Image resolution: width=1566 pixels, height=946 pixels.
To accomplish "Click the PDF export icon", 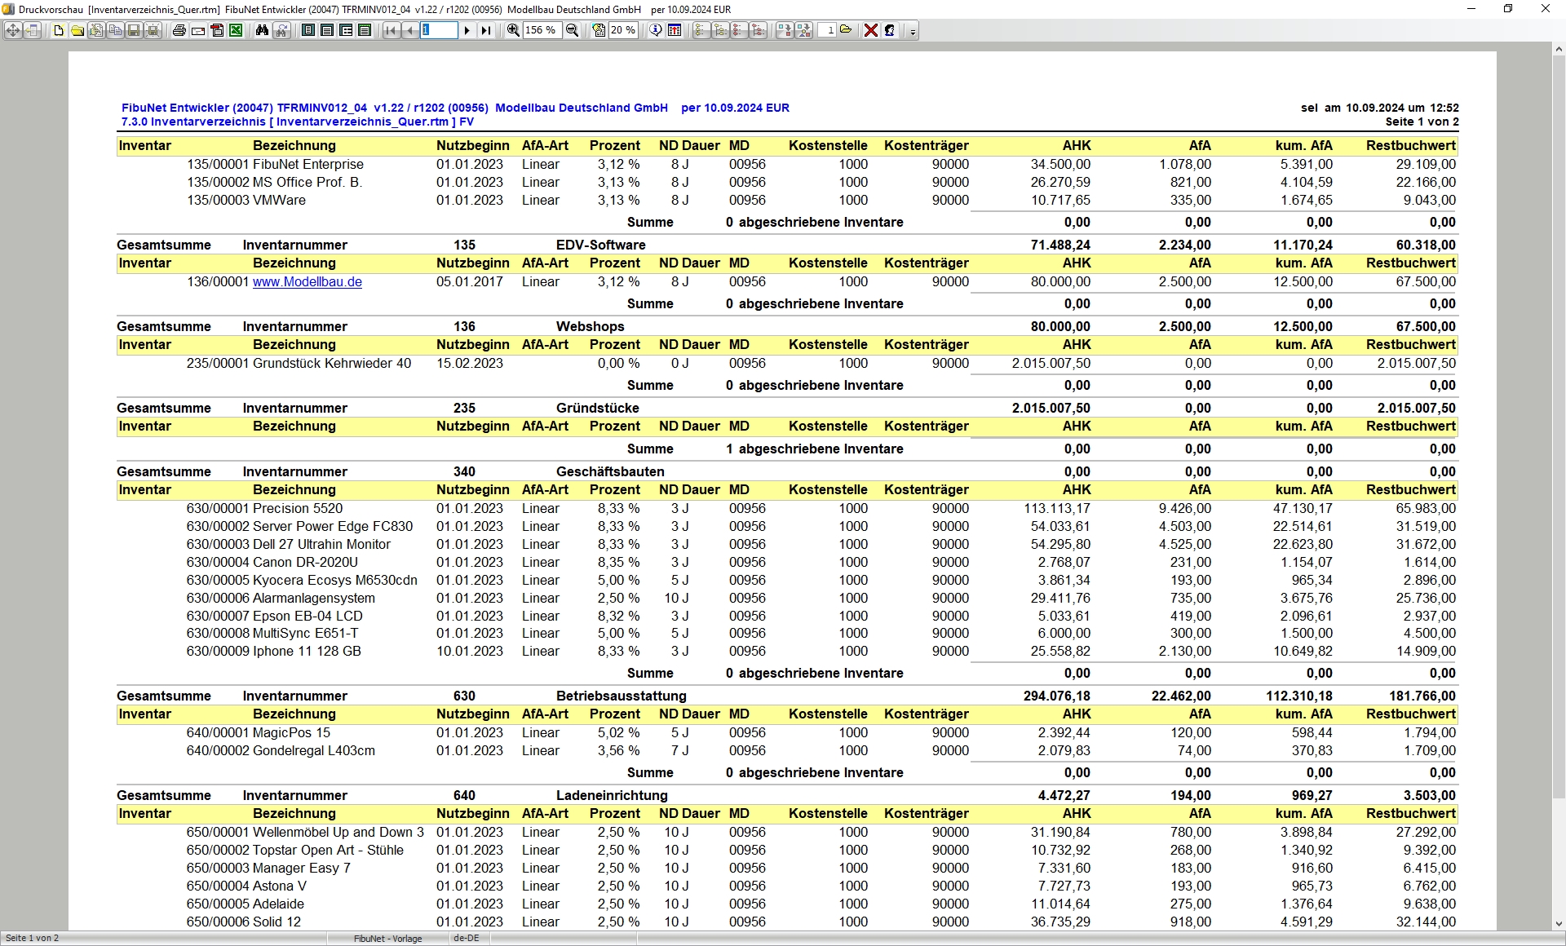I will 217,30.
